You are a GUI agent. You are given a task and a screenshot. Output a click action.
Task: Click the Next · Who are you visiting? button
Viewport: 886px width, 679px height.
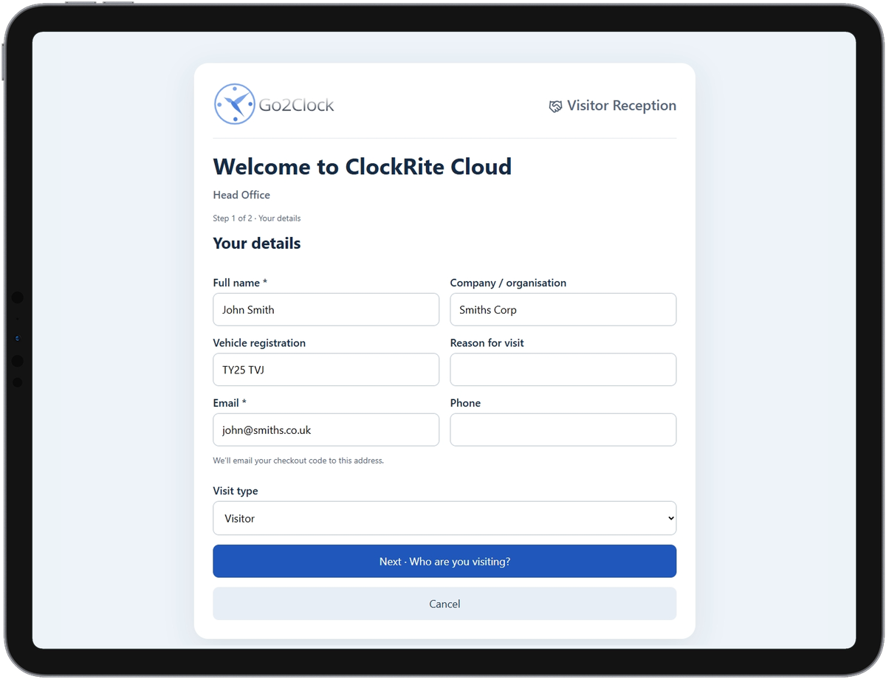pyautogui.click(x=444, y=562)
